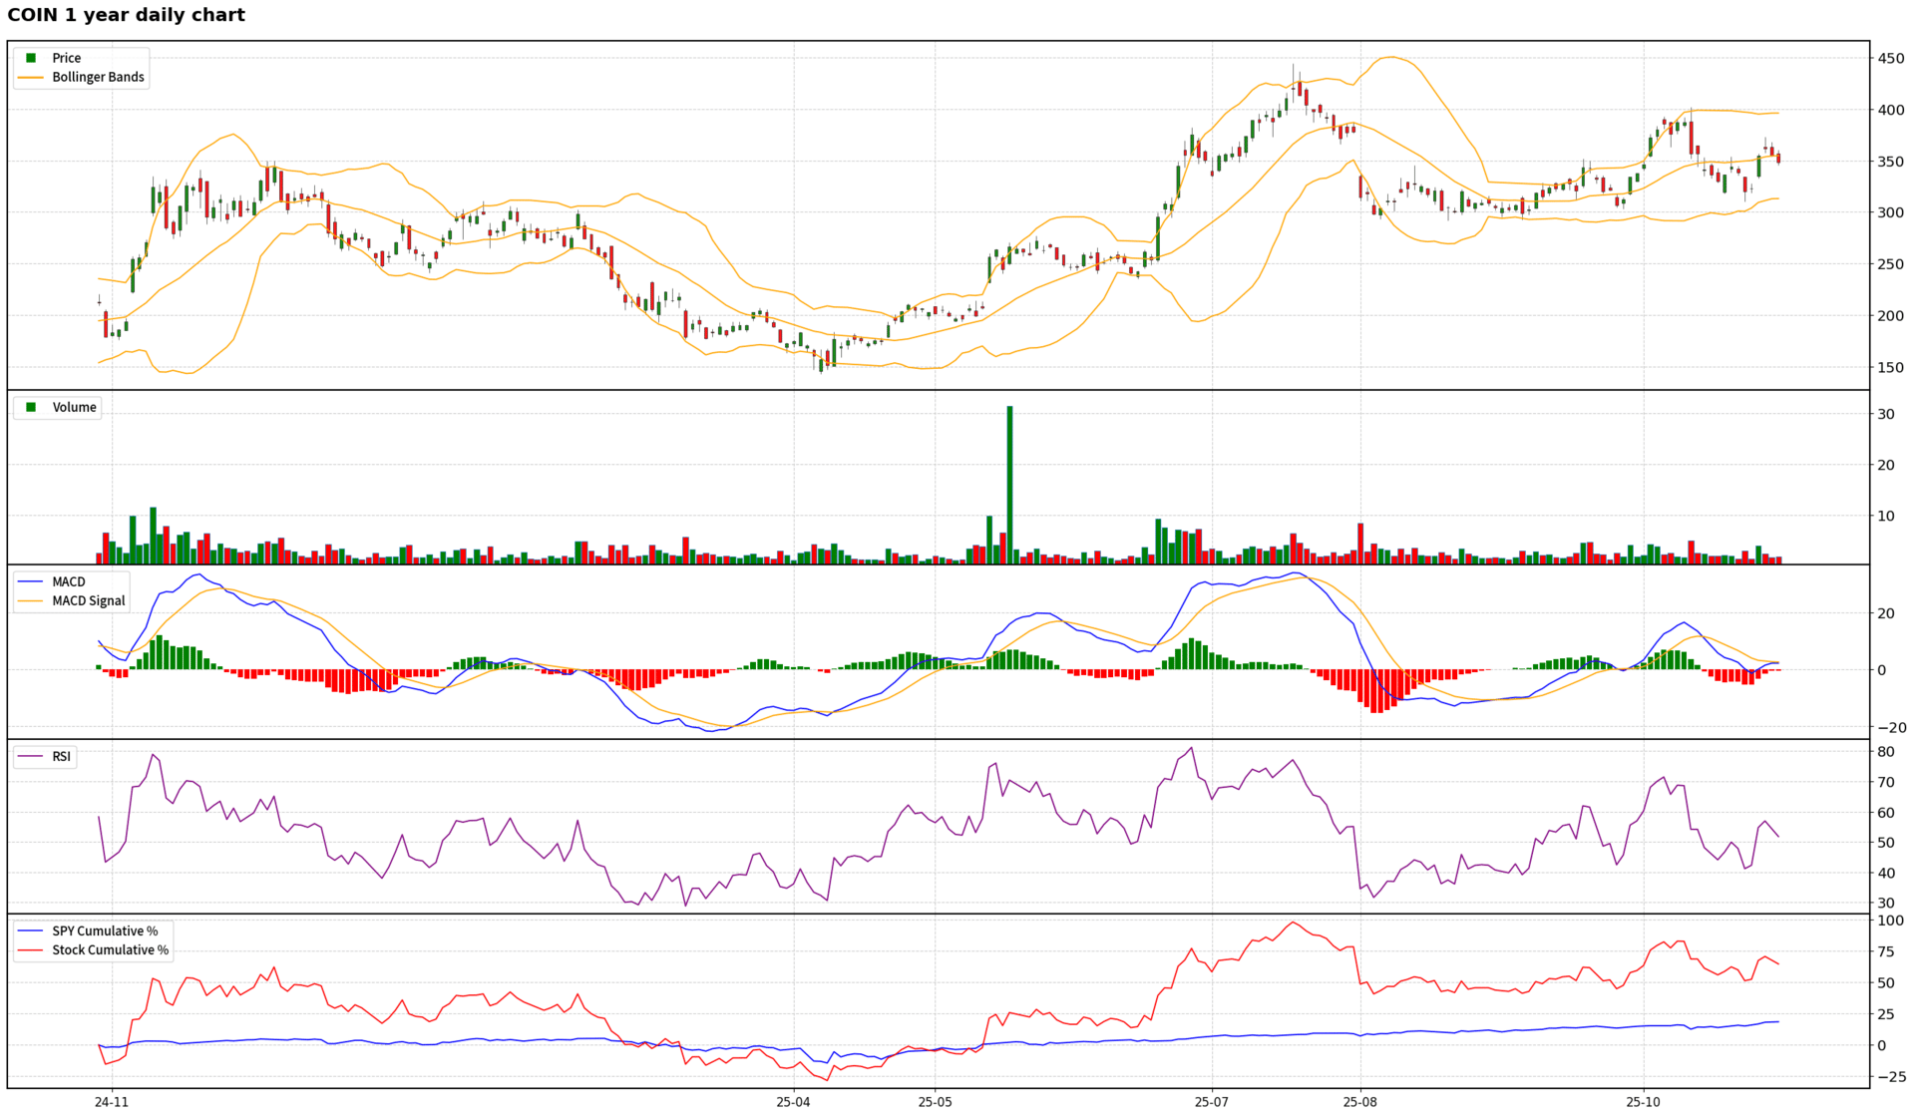Click the SPY Cumulative % legend entry

point(105,930)
